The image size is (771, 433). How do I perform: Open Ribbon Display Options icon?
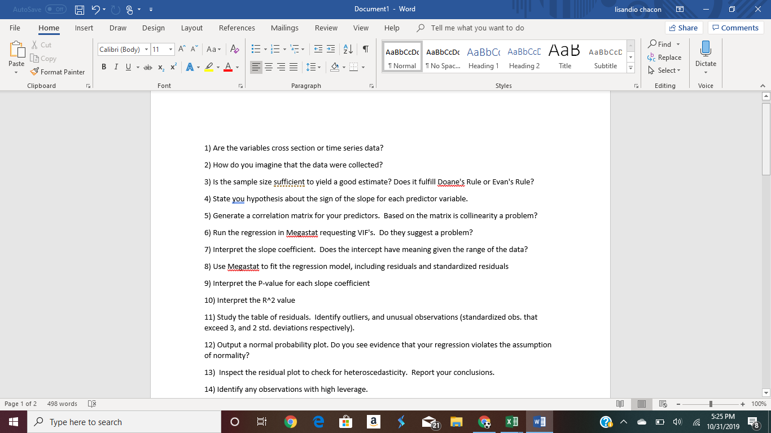(x=680, y=9)
